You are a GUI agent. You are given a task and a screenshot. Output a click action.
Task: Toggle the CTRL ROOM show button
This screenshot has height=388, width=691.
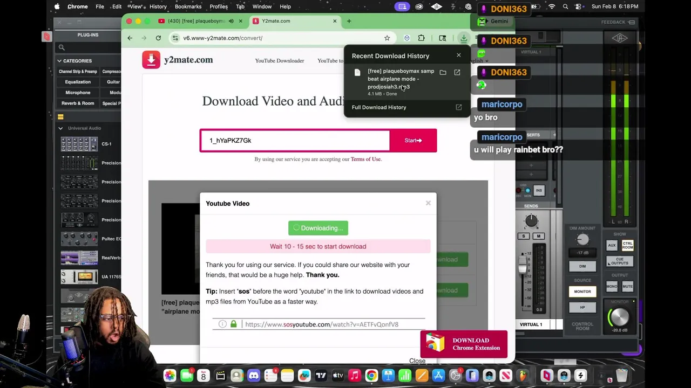[627, 246]
